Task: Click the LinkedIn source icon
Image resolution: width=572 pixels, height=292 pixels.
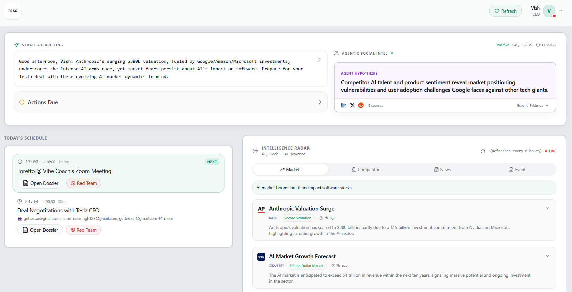Action: pyautogui.click(x=344, y=105)
